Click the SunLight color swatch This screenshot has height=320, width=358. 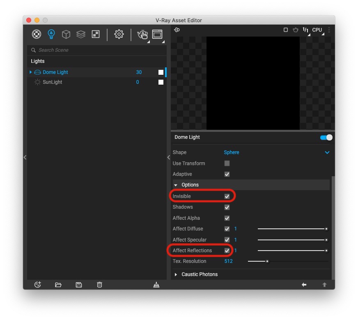pos(161,82)
